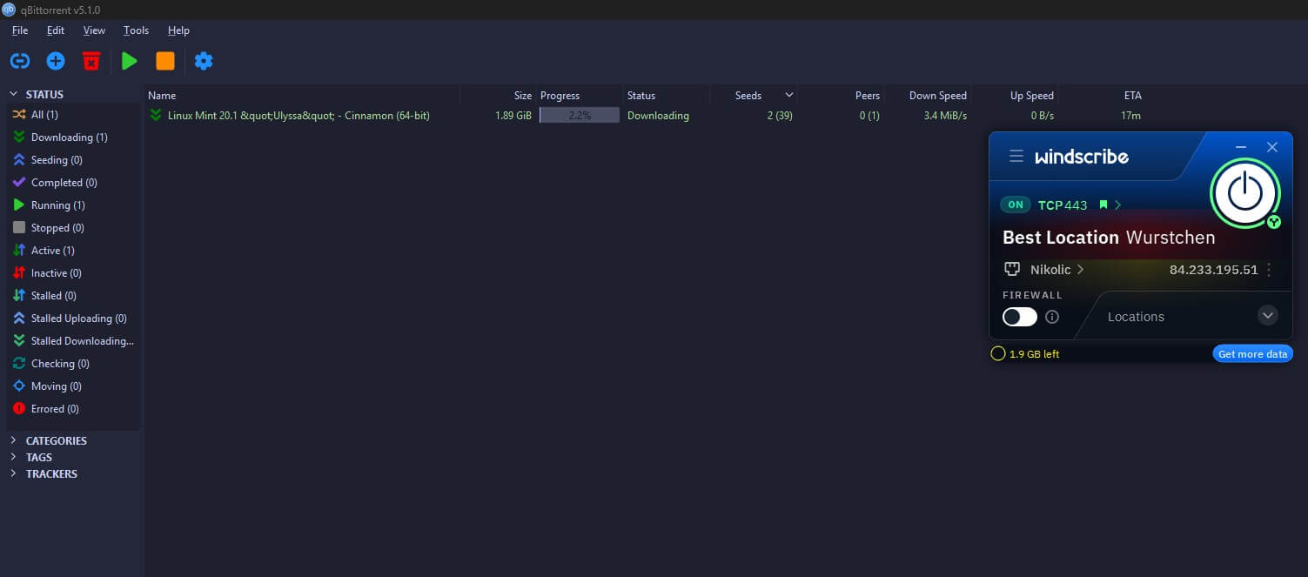Click the Completed filter checkmark icon
Image resolution: width=1308 pixels, height=577 pixels.
pyautogui.click(x=19, y=183)
